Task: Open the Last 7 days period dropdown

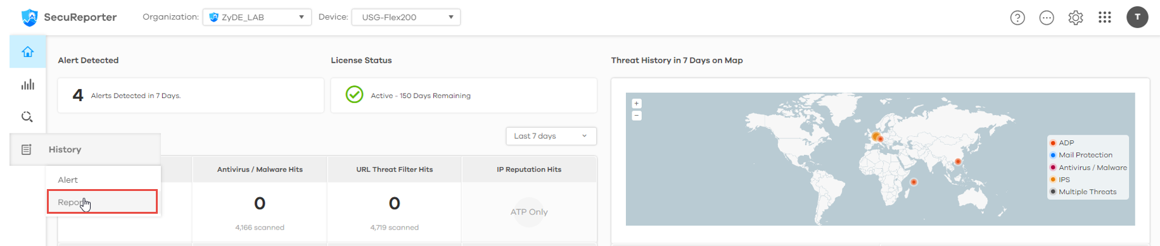Action: click(551, 136)
